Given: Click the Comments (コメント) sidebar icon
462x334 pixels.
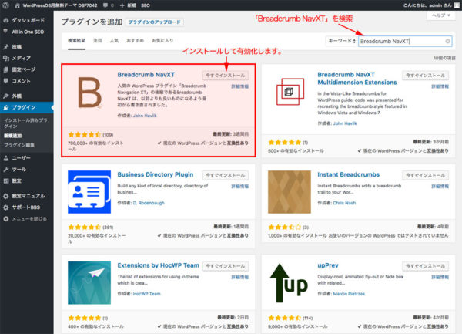Looking at the screenshot, I should (6, 81).
